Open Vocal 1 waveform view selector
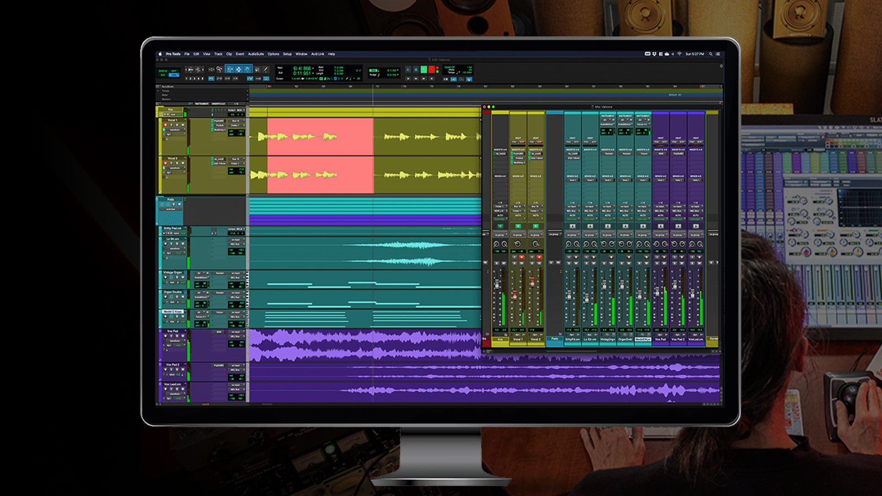 click(x=176, y=130)
